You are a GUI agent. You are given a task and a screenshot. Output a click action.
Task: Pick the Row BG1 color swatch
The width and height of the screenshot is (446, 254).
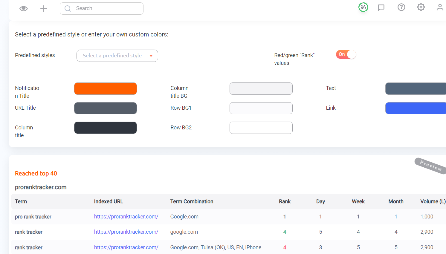261,108
